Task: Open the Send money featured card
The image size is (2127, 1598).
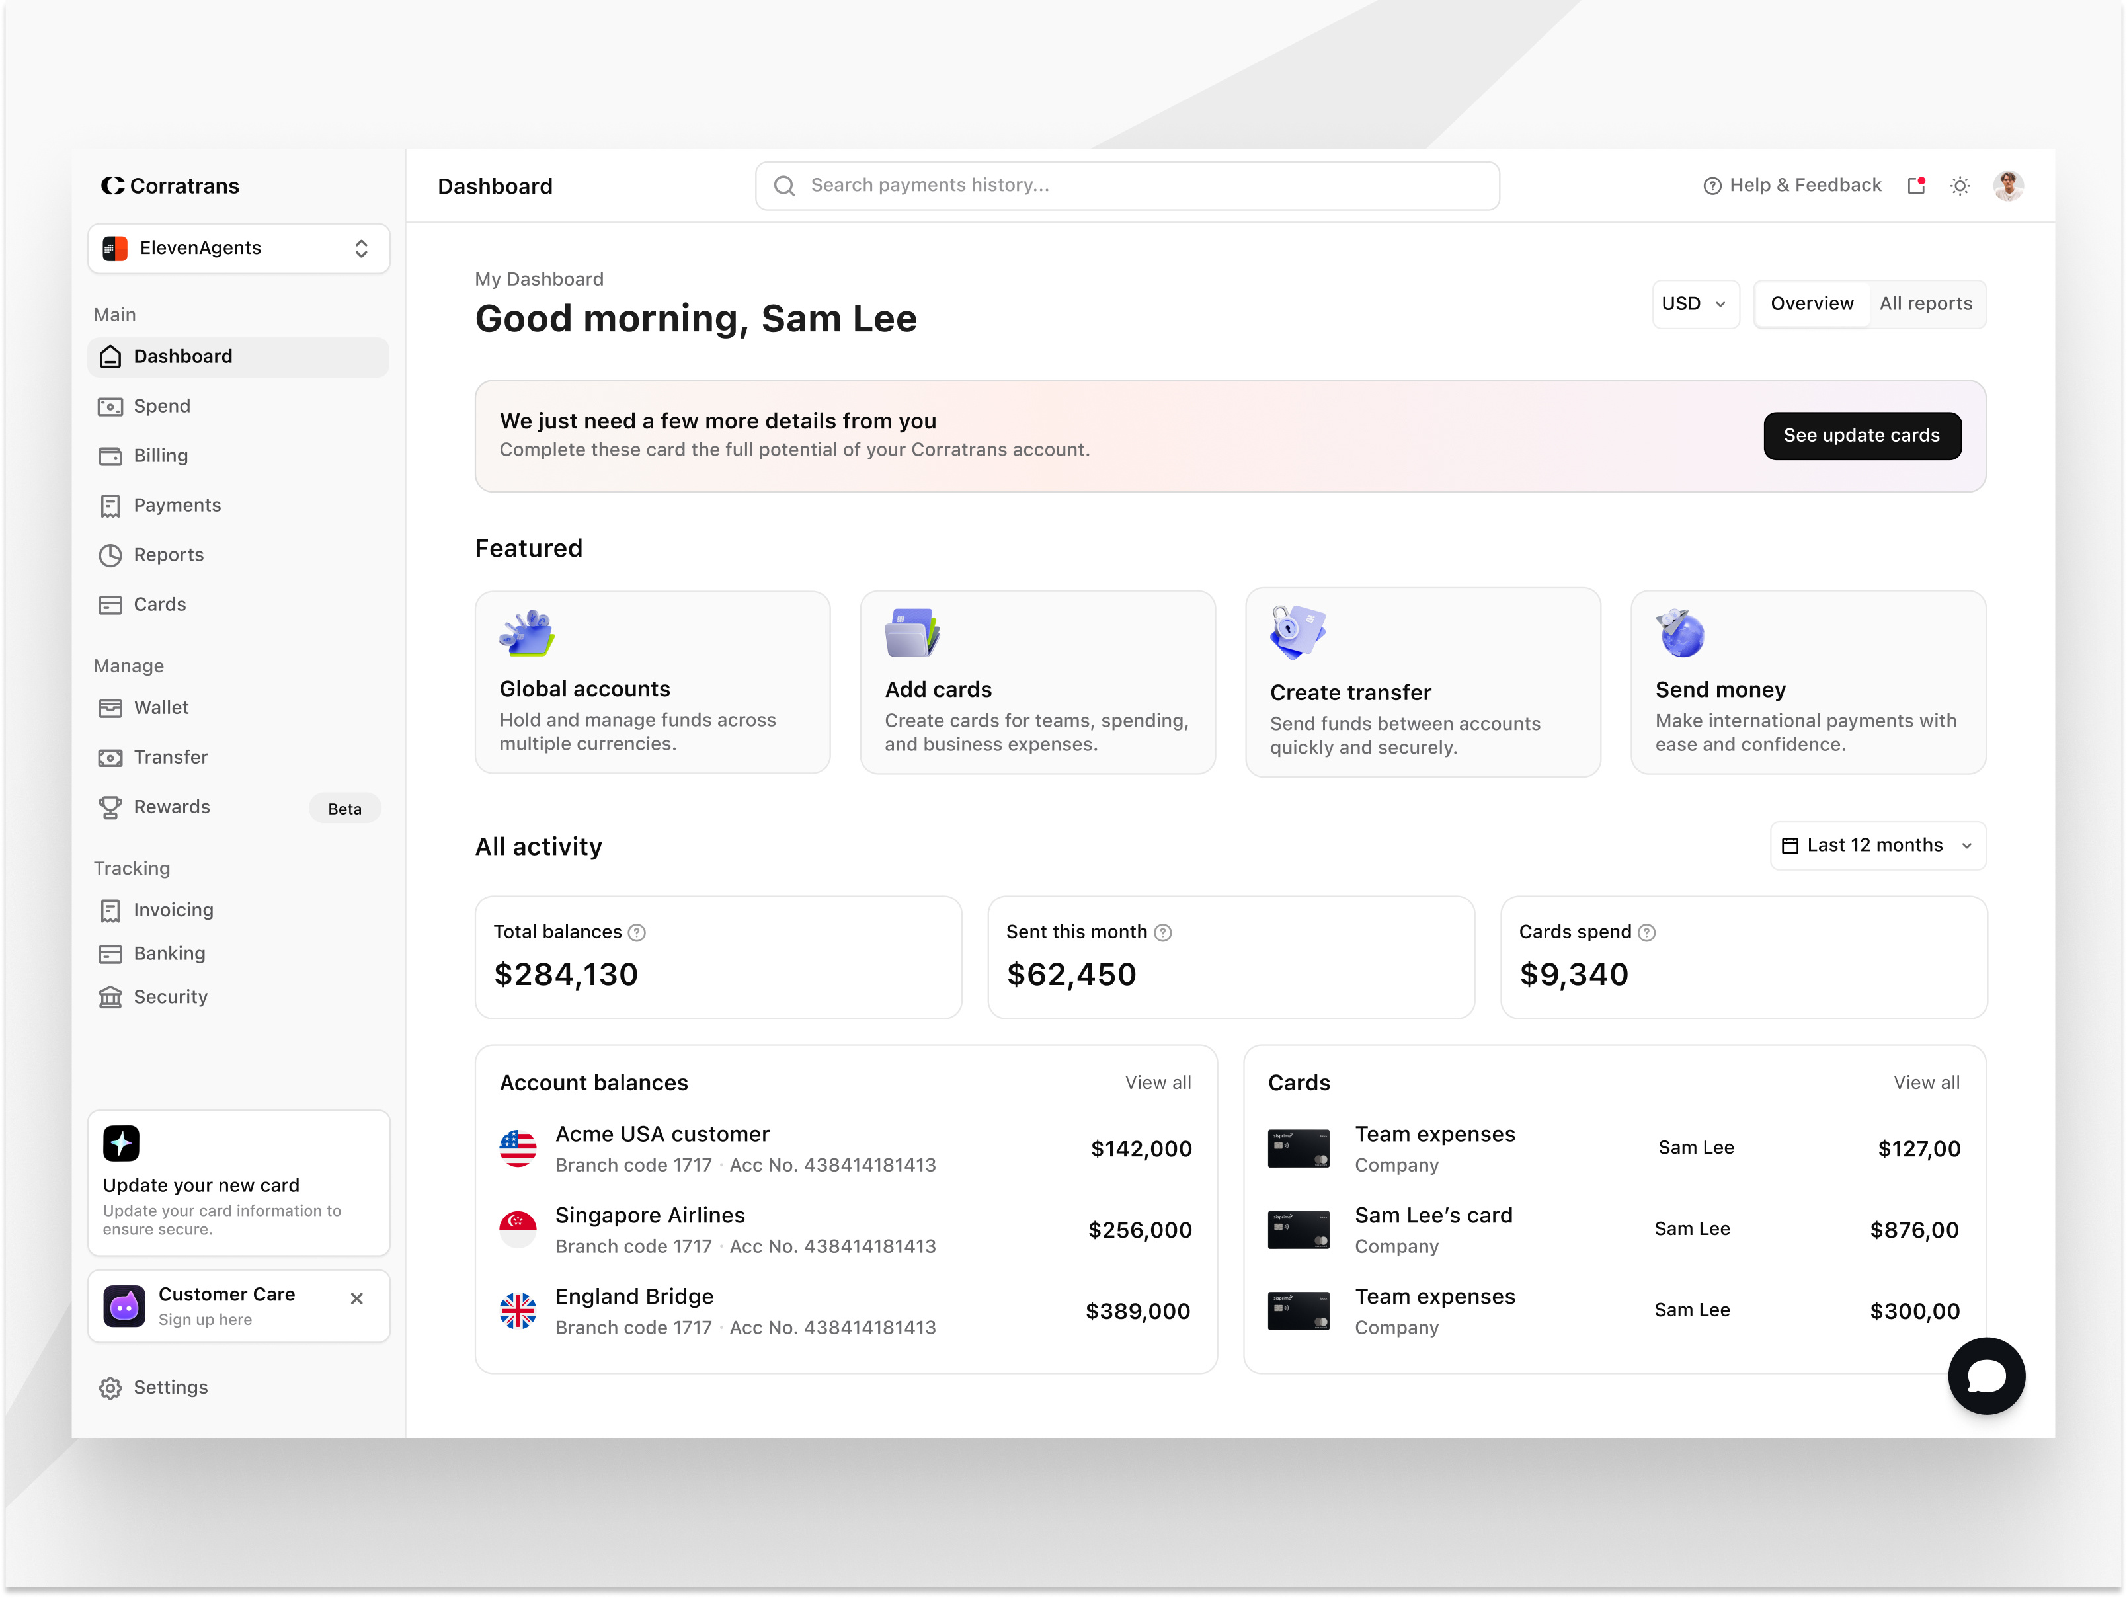Action: pos(1808,683)
